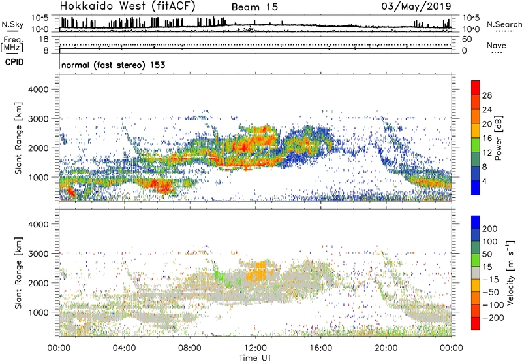The width and height of the screenshot is (522, 362).
Task: Click the '4000' tick on power panel
Action: 38,90
